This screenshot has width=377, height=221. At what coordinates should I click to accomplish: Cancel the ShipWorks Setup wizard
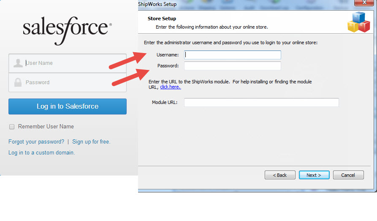point(348,175)
